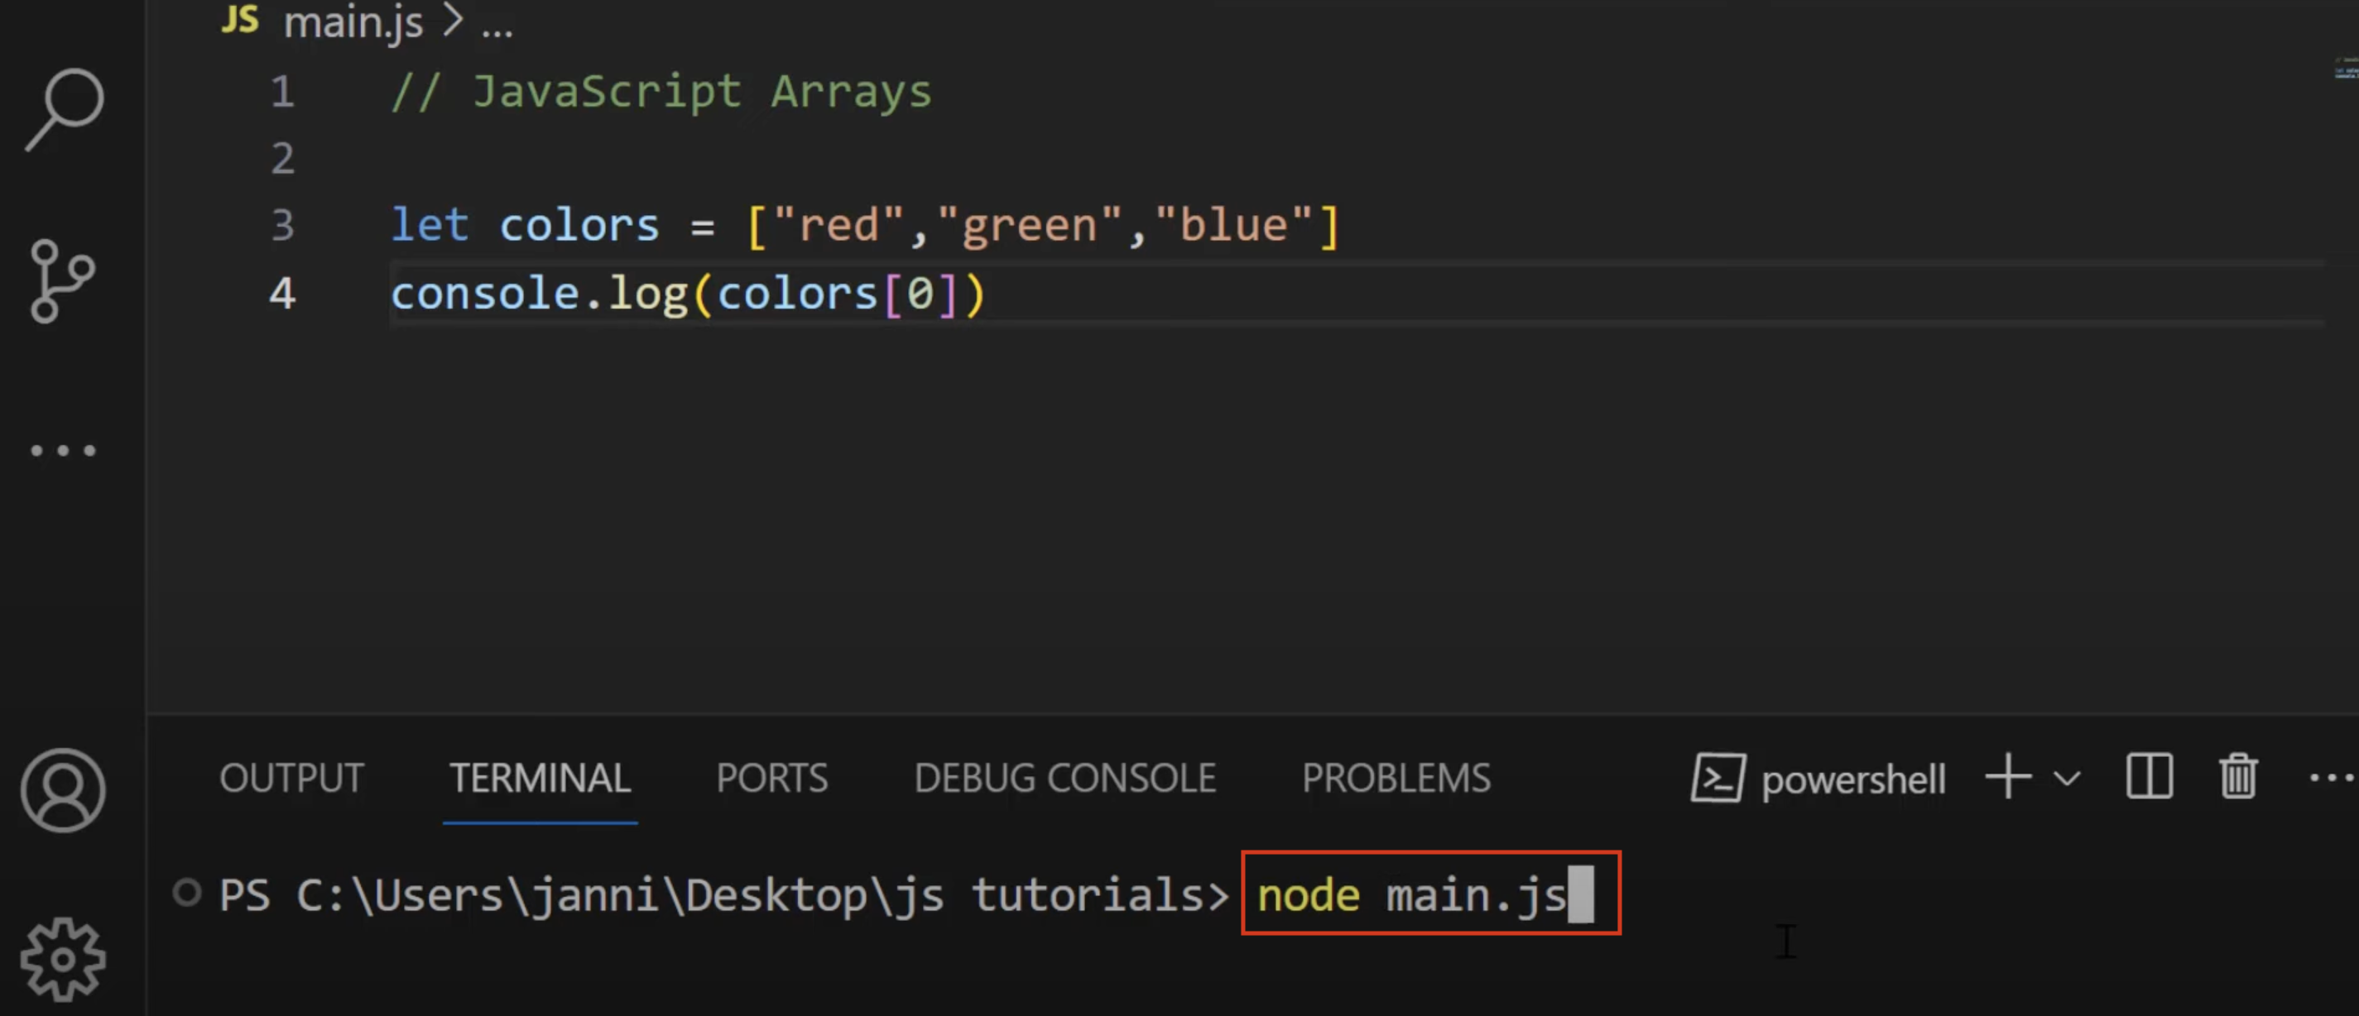Click the "colors" argument on line 4
Image resolution: width=2359 pixels, height=1016 pixels.
[x=798, y=294]
